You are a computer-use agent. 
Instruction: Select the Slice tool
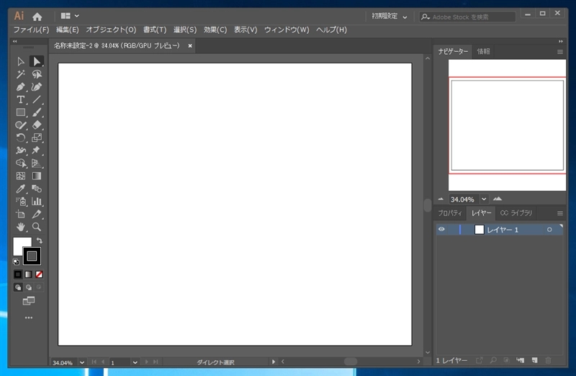click(37, 214)
